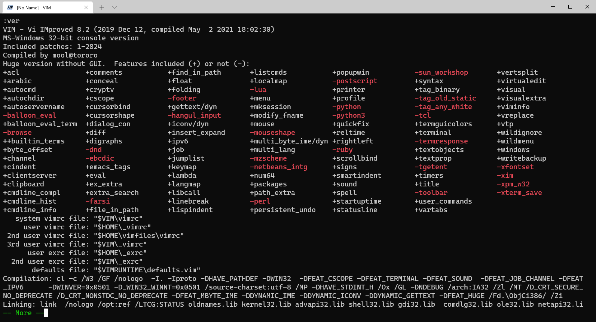
Task: Click the '+lispindent' feature text
Action: click(190, 210)
